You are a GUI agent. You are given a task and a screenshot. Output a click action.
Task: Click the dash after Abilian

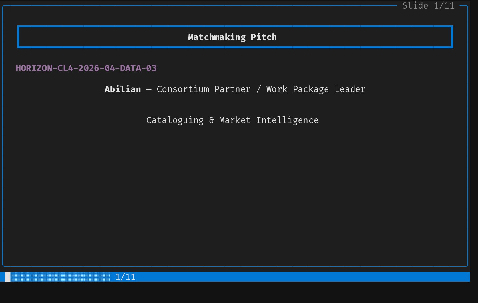point(149,89)
